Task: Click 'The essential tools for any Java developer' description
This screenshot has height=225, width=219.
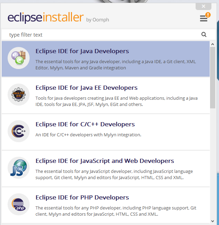Action: [x=116, y=65]
